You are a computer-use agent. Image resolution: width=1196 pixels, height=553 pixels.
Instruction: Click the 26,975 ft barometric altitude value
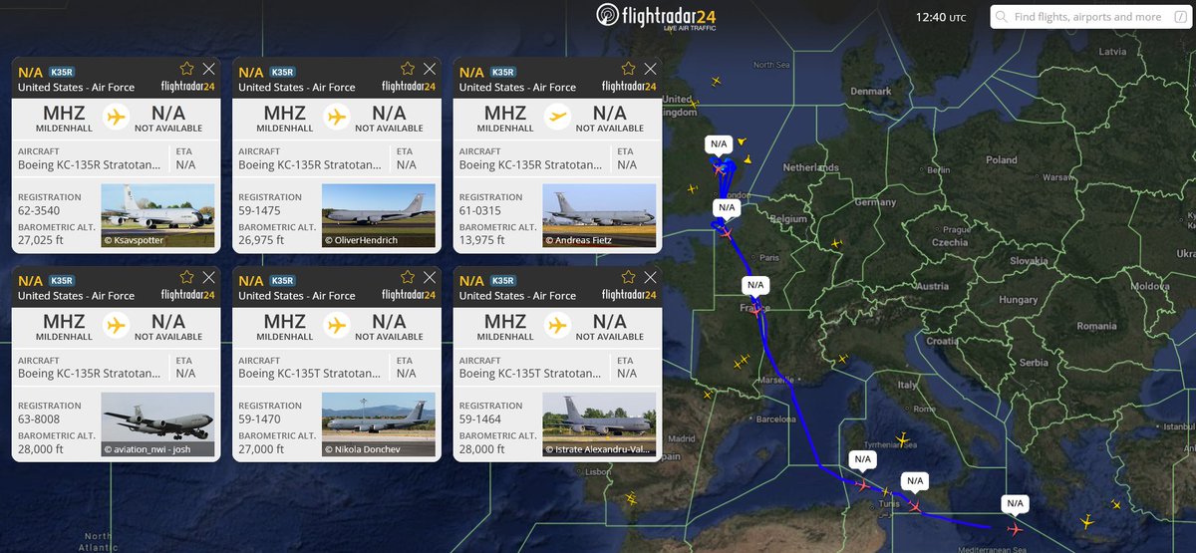point(262,240)
